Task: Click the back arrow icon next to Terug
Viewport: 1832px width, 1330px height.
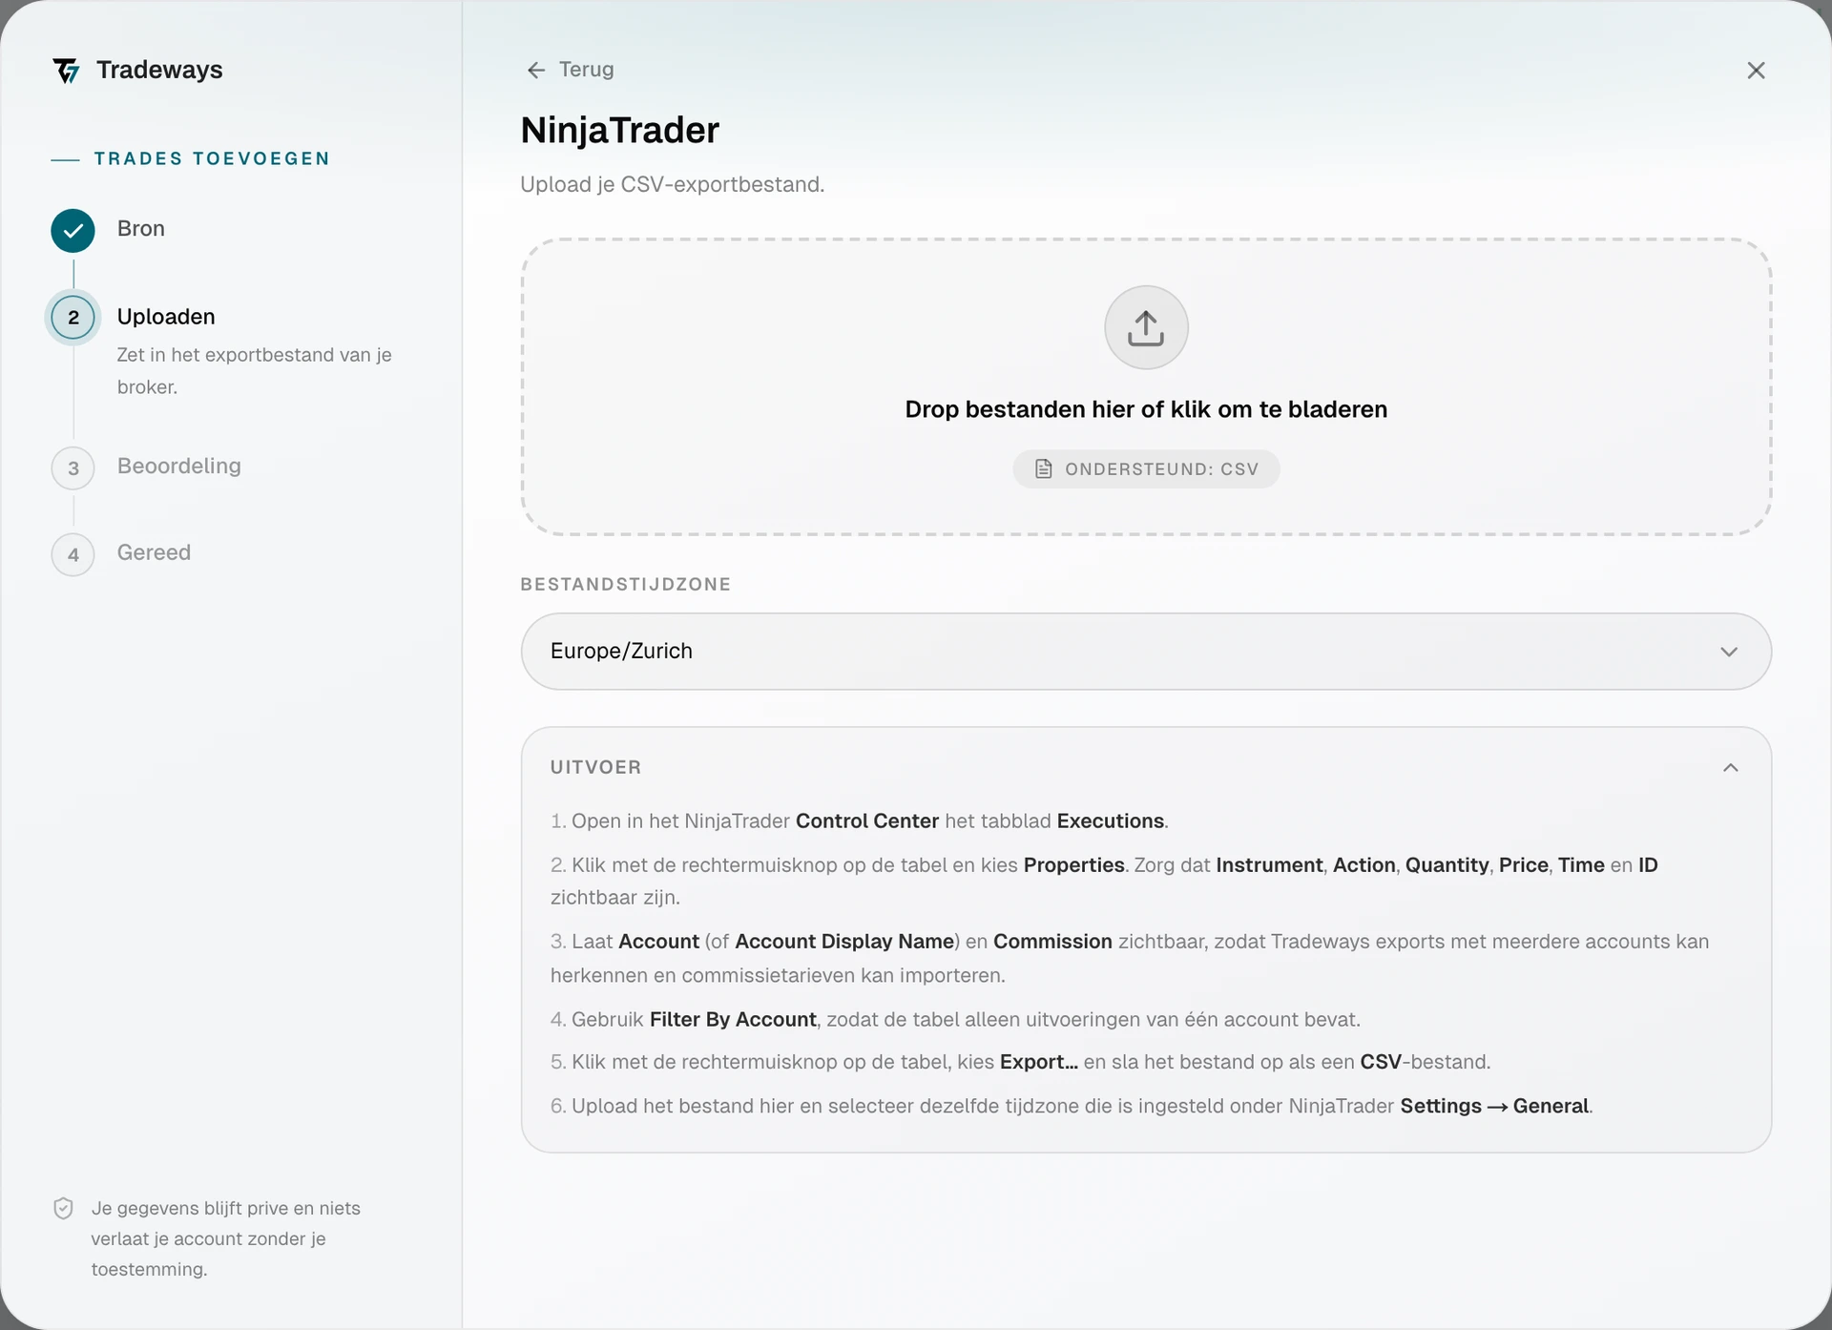Action: (x=536, y=70)
